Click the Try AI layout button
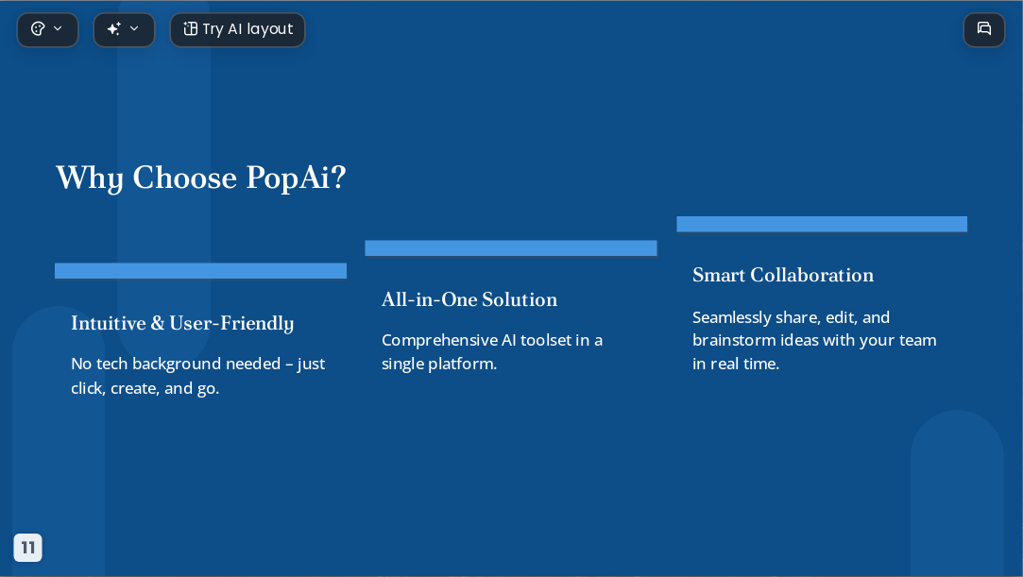This screenshot has height=577, width=1023. [237, 29]
